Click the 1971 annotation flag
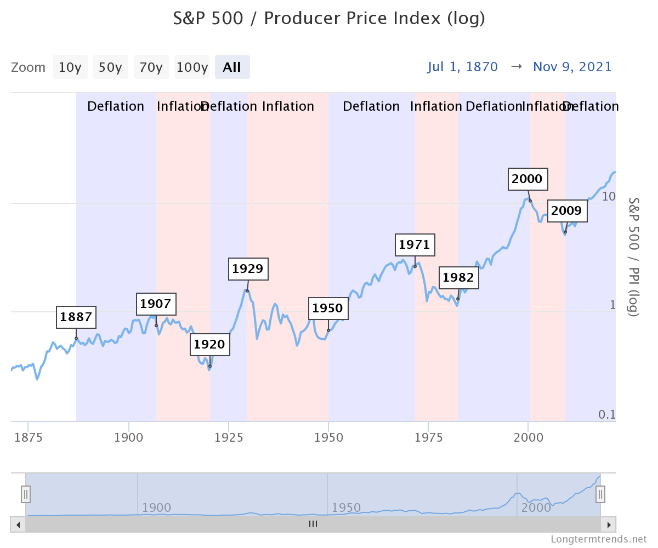This screenshot has width=658, height=548. coord(415,244)
